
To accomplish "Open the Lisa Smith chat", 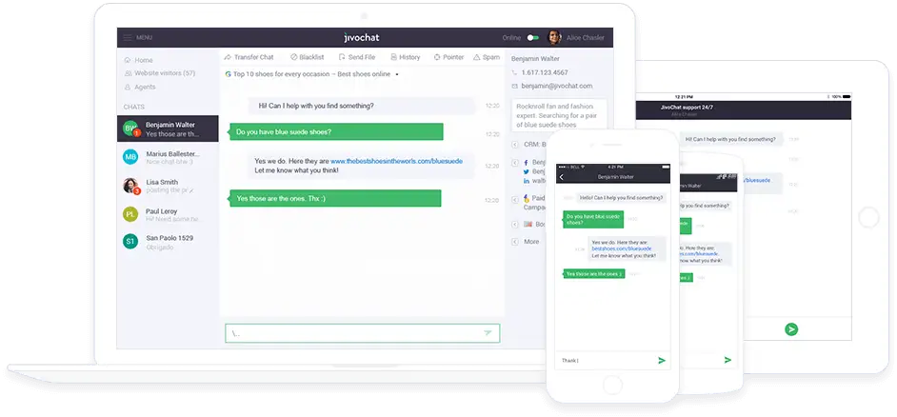I will coord(168,186).
